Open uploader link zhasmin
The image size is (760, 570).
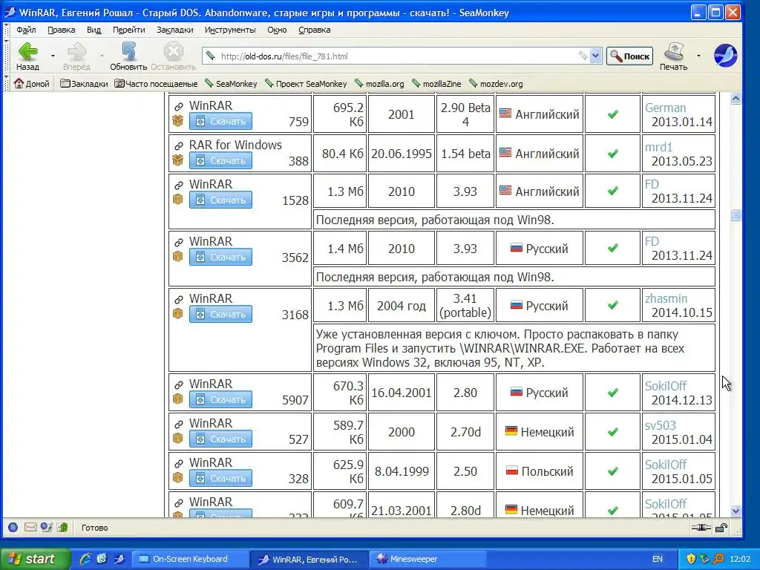[x=666, y=298]
